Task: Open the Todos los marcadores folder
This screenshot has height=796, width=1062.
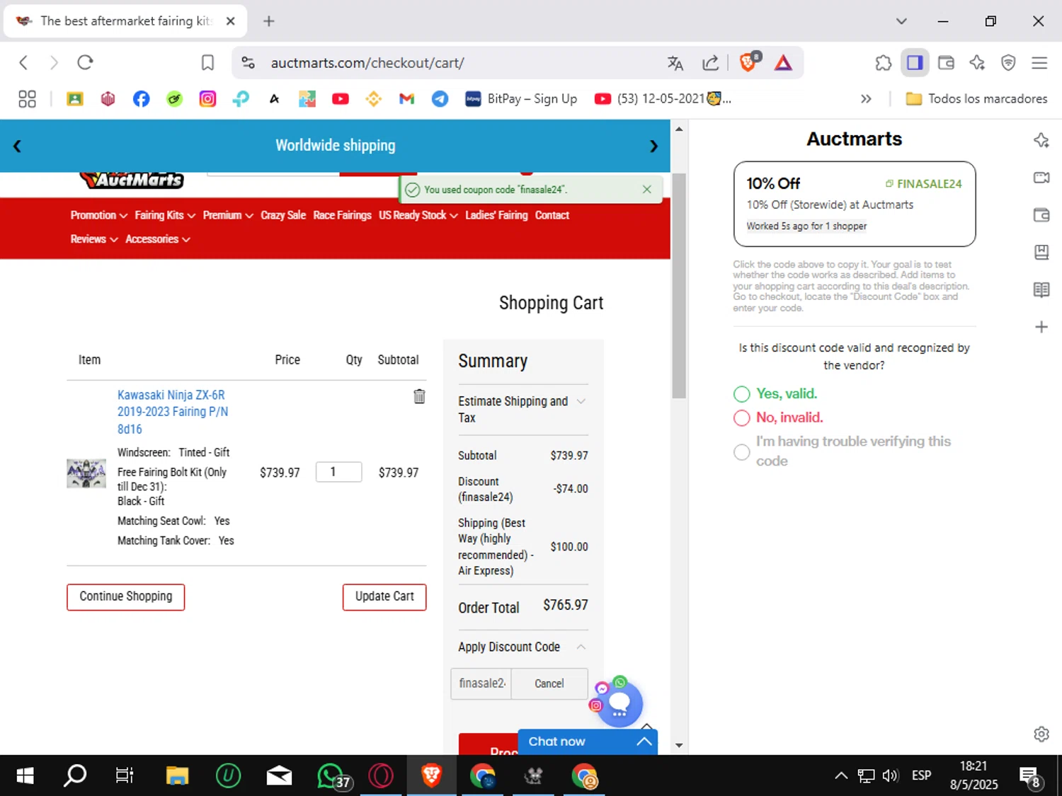Action: (976, 99)
